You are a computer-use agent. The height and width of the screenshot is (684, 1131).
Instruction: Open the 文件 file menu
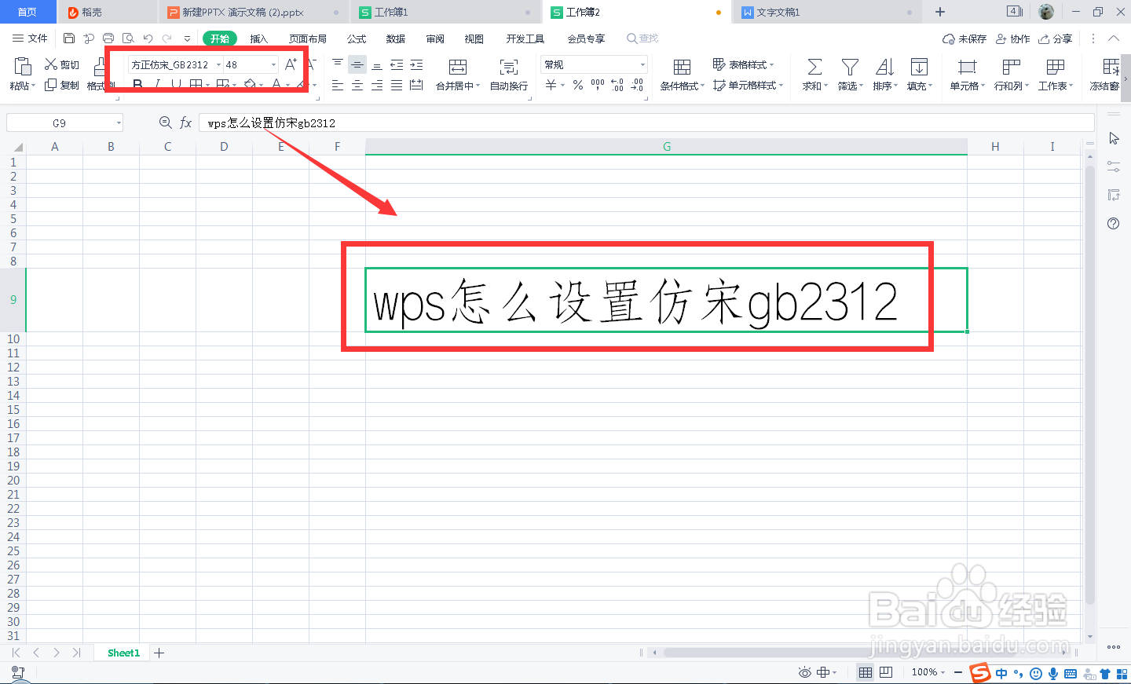(30, 38)
